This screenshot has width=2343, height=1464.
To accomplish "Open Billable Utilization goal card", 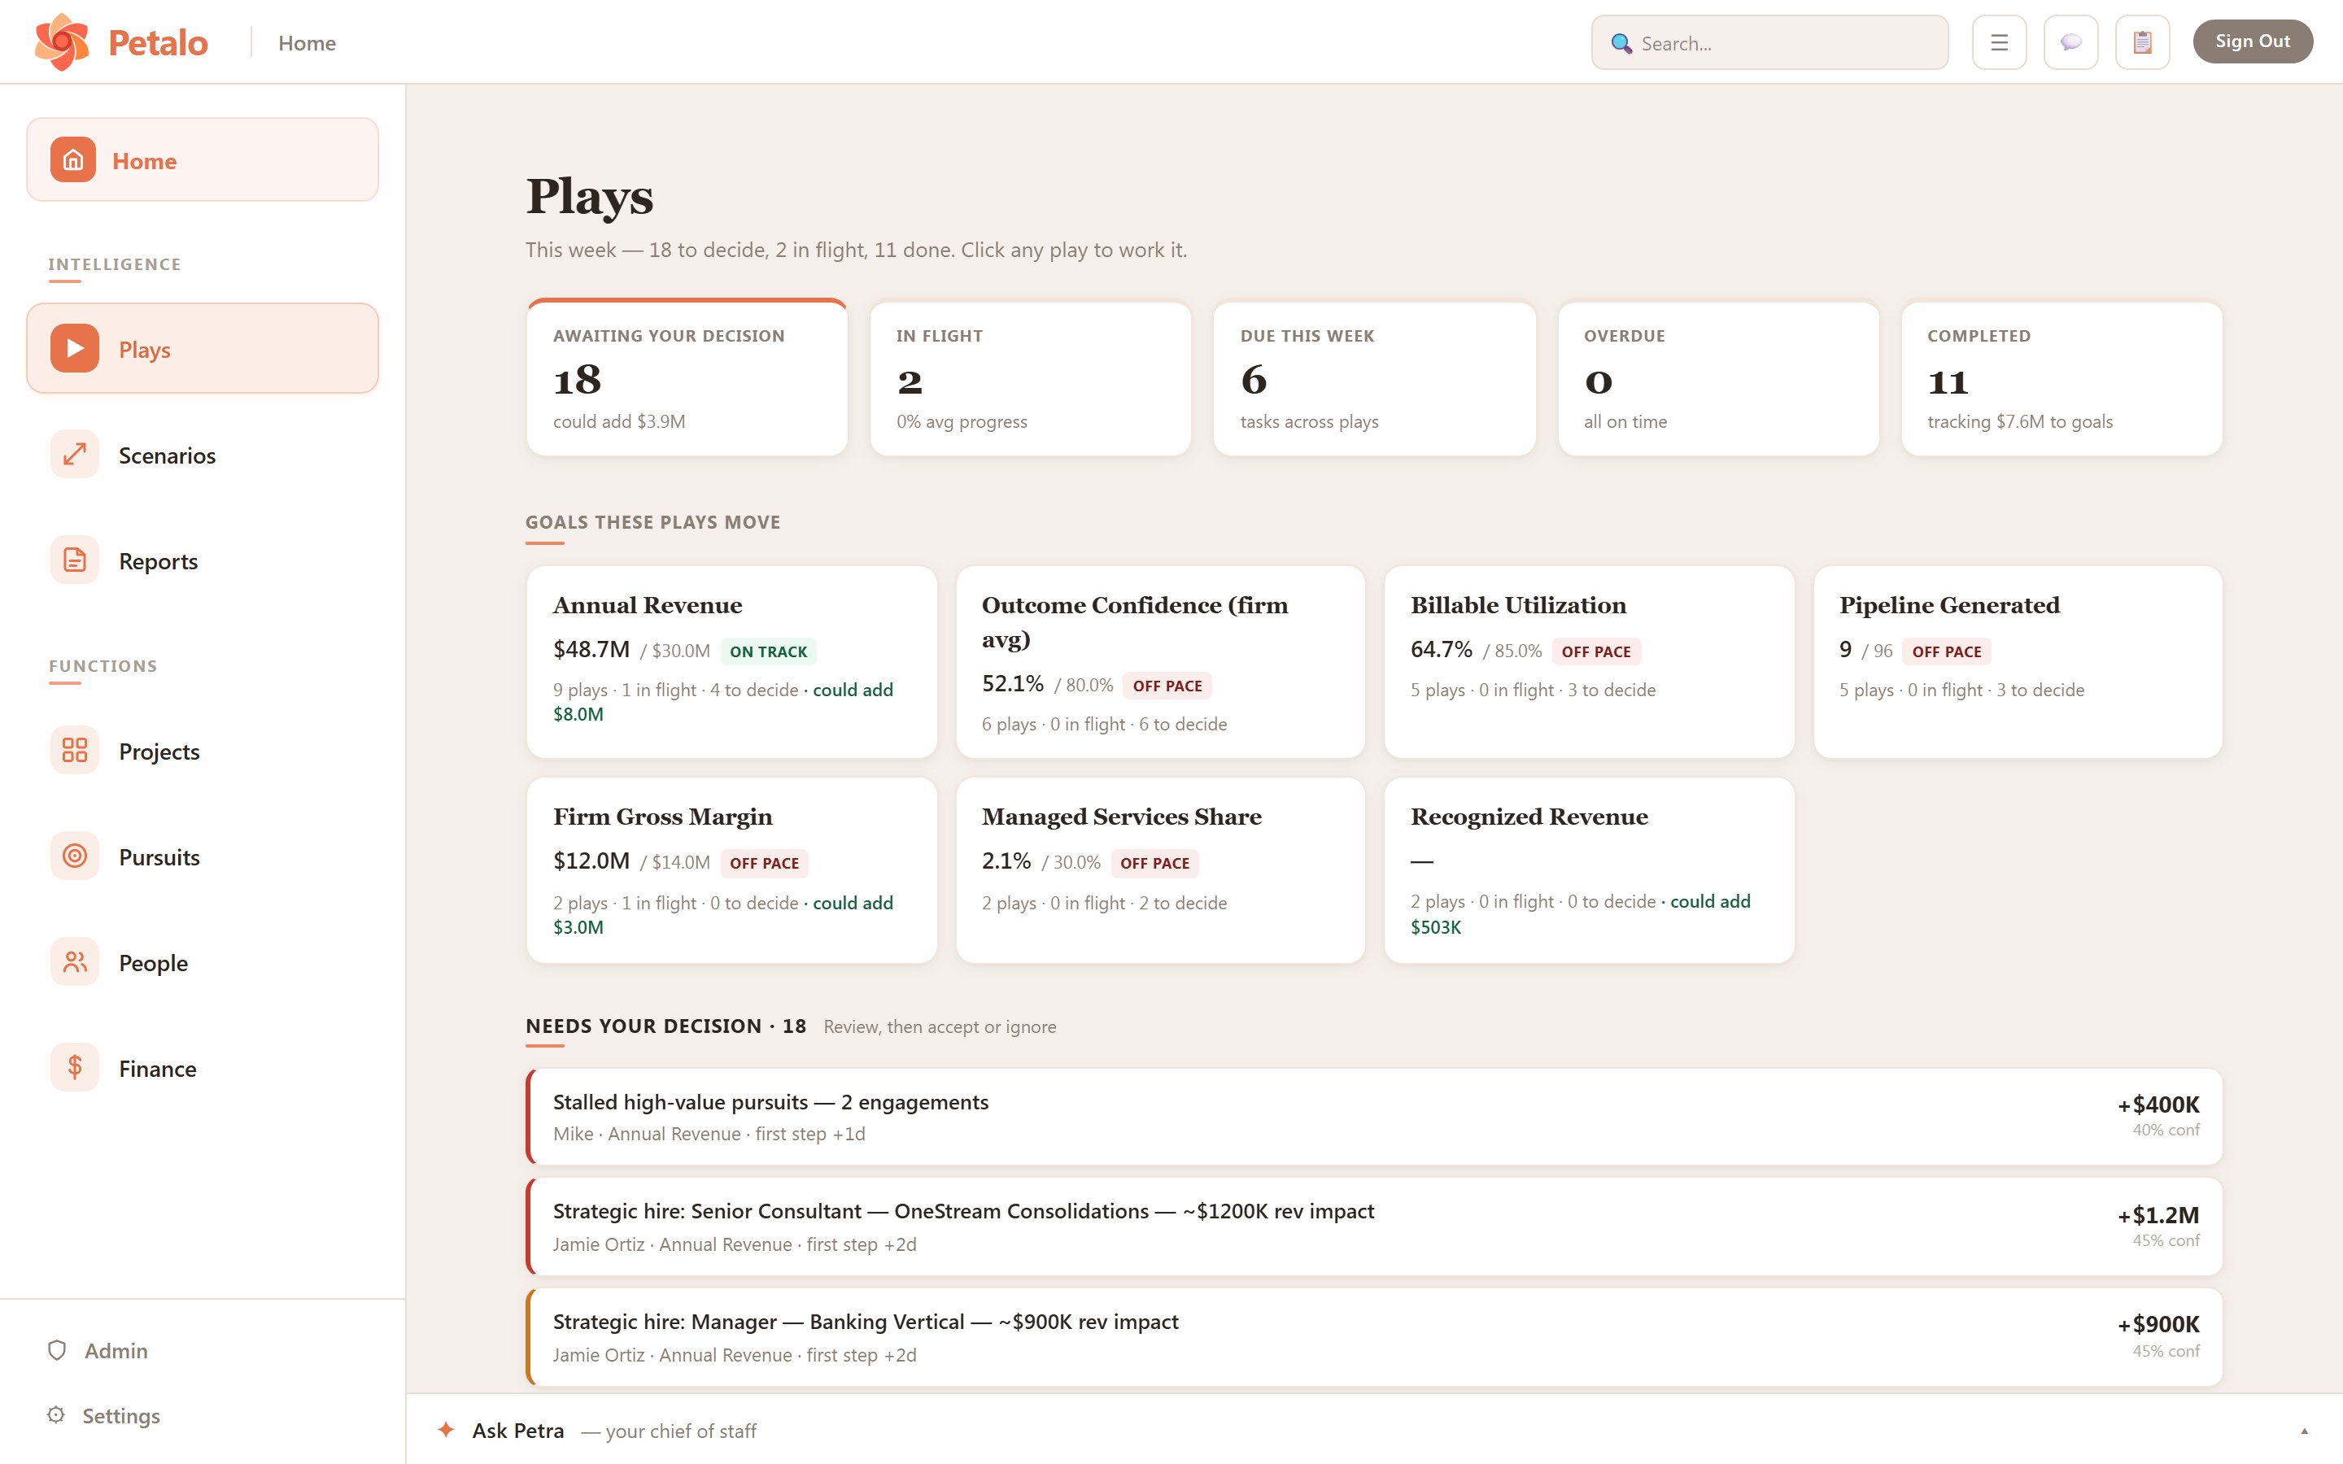I will tap(1589, 661).
